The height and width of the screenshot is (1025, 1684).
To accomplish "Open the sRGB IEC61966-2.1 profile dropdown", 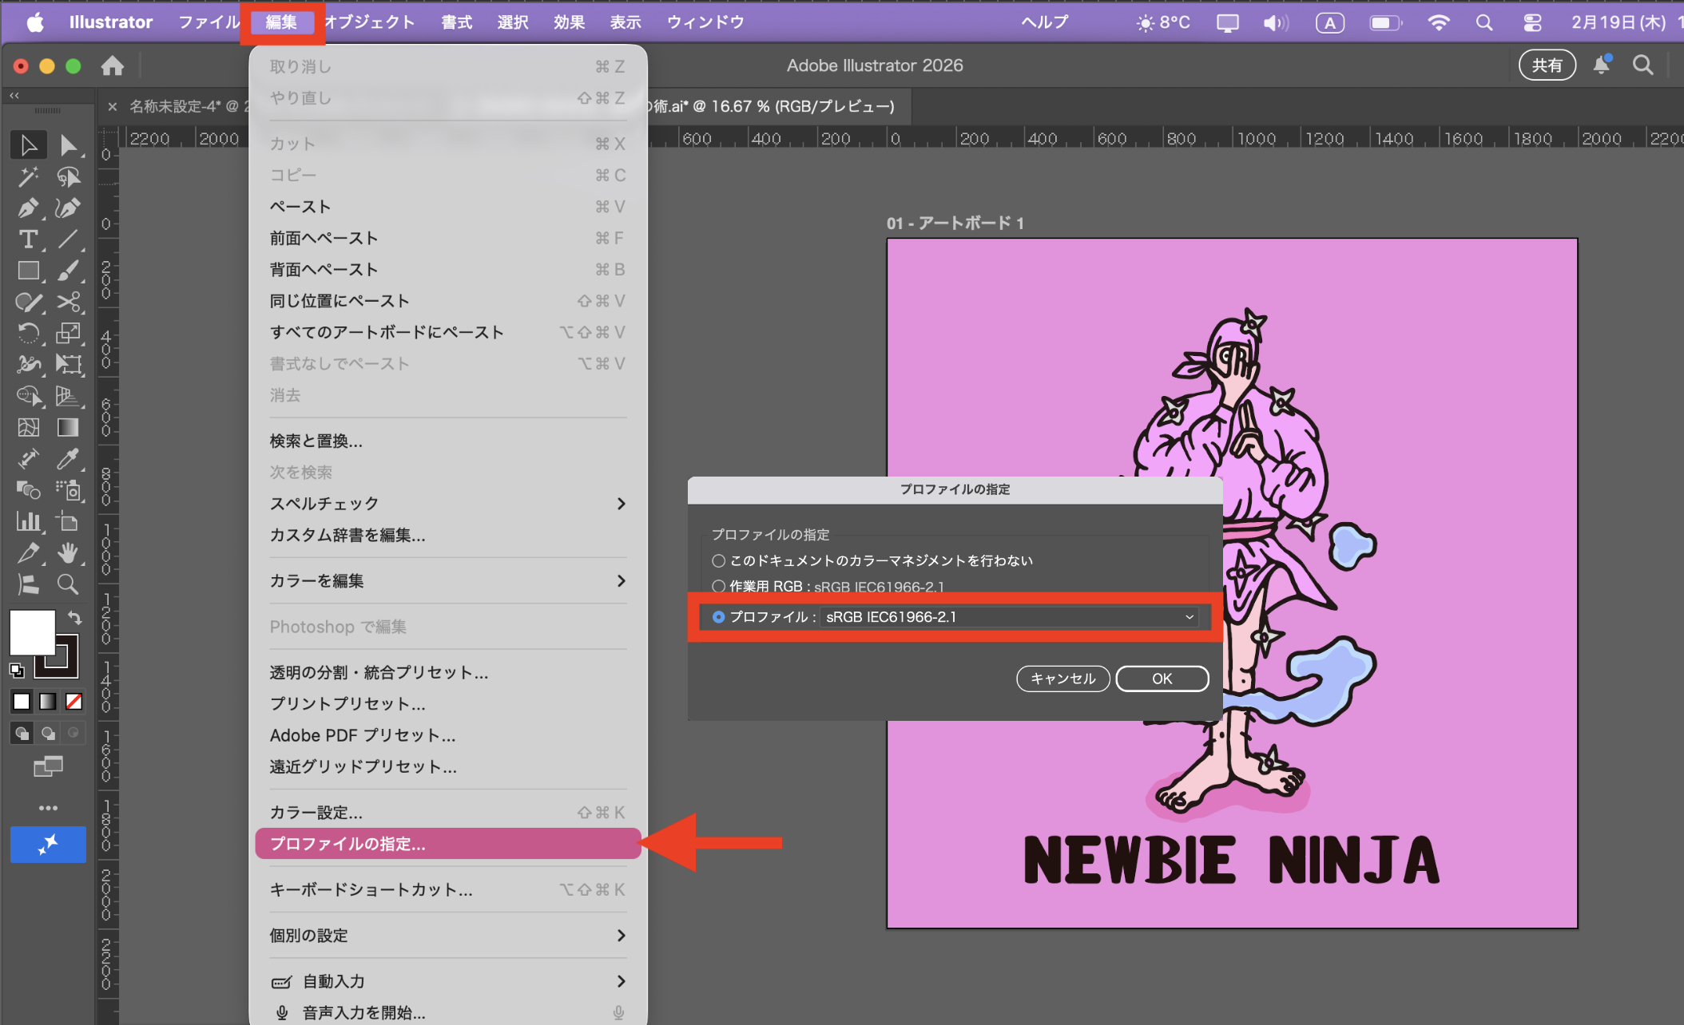I will click(1010, 617).
